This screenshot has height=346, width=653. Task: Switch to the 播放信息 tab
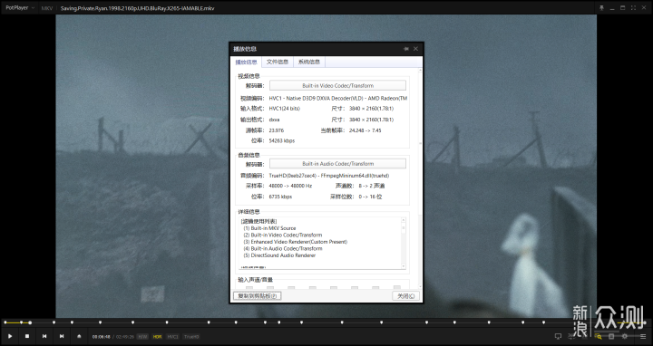coord(246,62)
